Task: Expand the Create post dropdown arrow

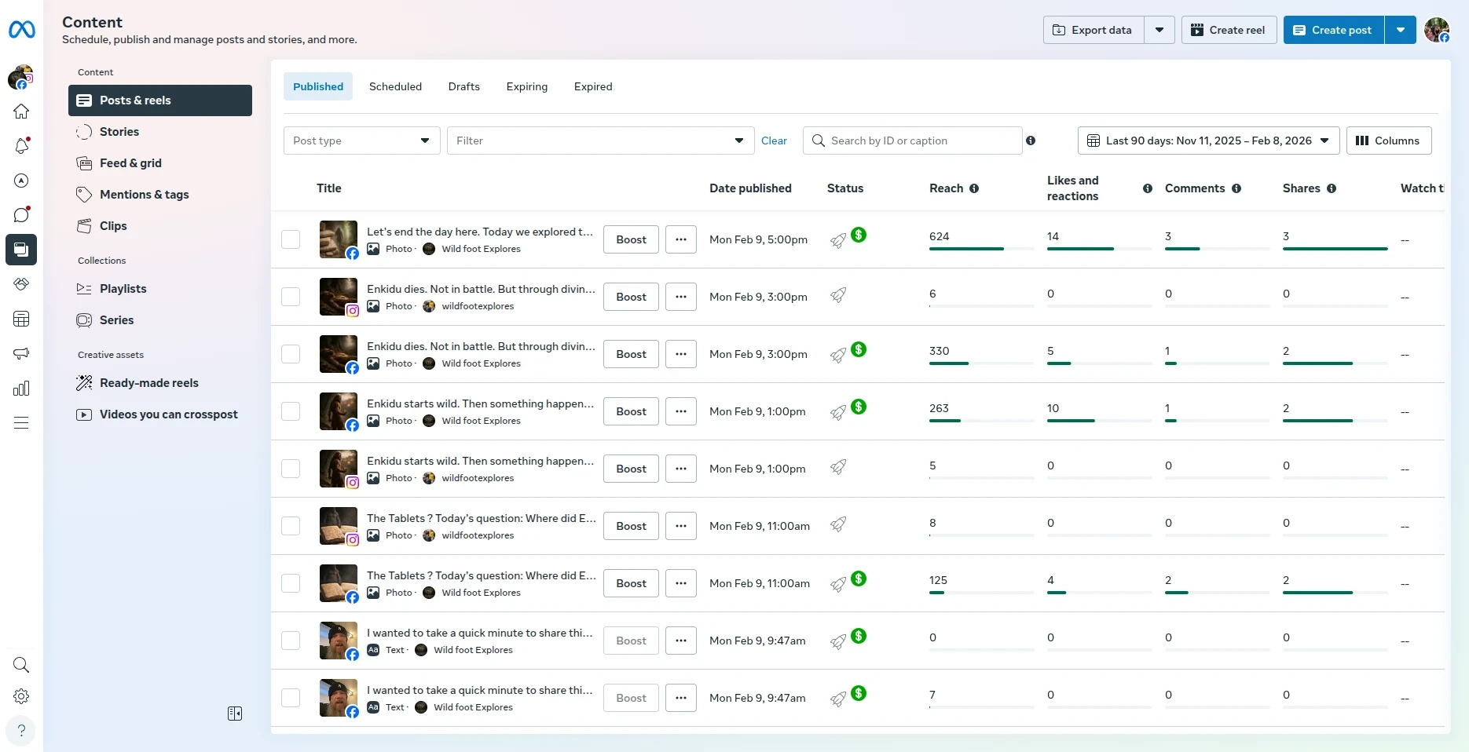Action: point(1400,30)
